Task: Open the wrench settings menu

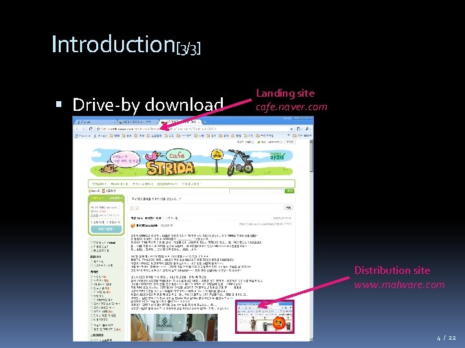Action: coord(308,129)
